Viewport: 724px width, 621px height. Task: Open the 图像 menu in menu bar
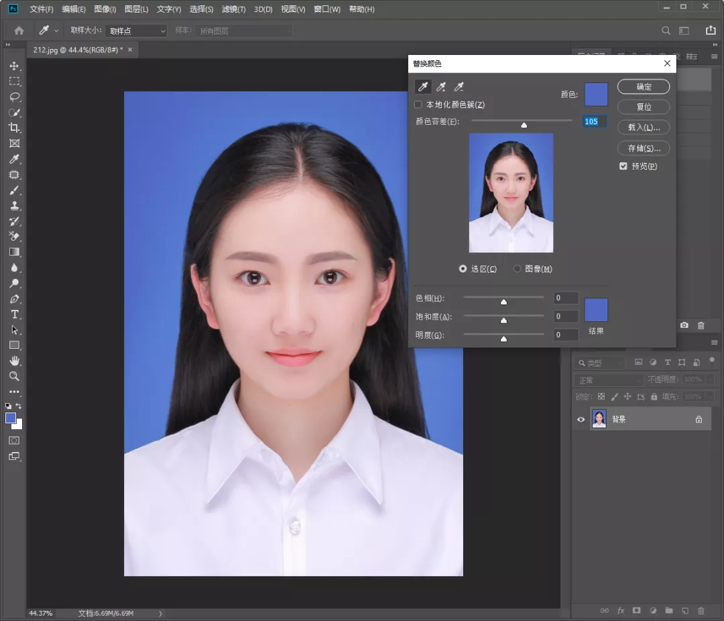(x=105, y=9)
